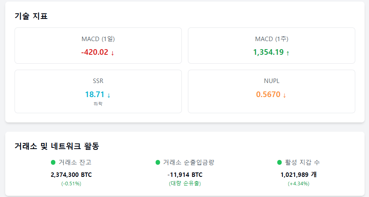
Task: Click green dot next to 거래소 잔고
Action: [x=53, y=162]
